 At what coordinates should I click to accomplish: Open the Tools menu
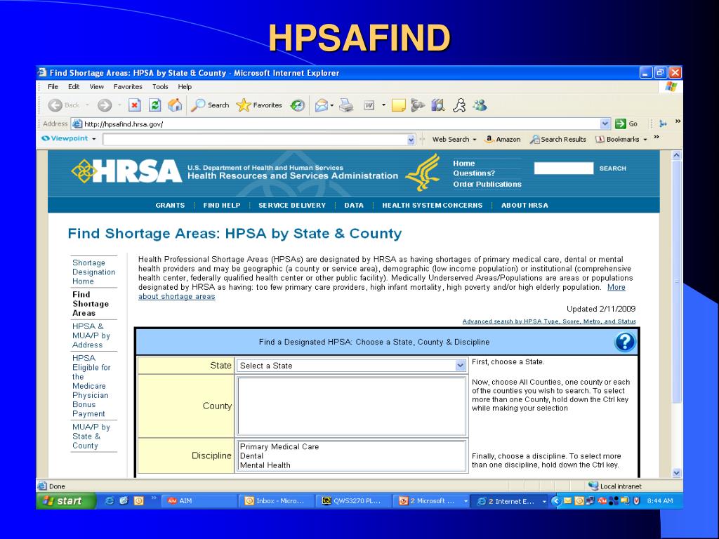point(160,86)
